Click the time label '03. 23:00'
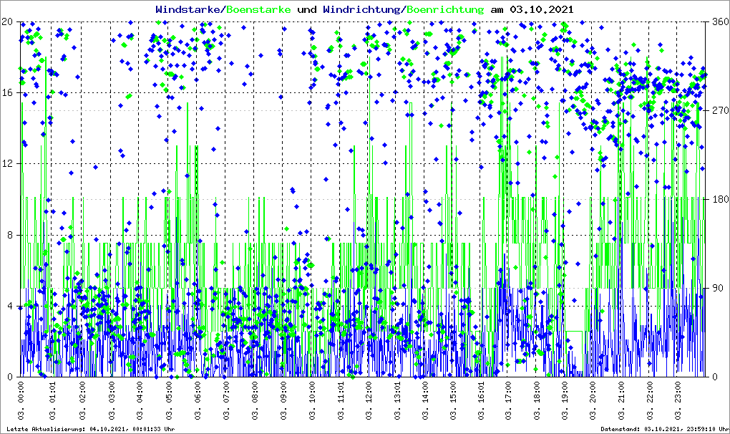Image resolution: width=730 pixels, height=434 pixels. 678,401
